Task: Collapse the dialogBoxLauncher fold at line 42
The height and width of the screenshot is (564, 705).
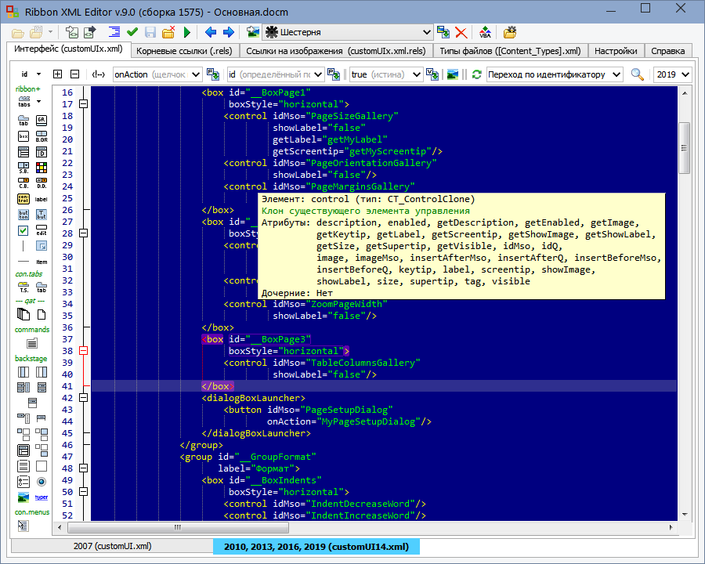Action: (x=83, y=398)
